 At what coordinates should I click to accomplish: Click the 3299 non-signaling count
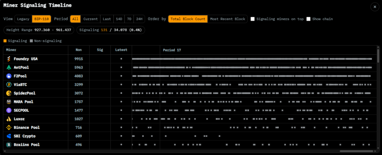[79, 85]
